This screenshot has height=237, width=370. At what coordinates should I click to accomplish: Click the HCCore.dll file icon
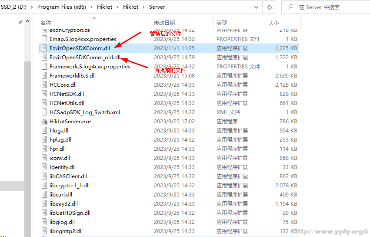44,85
